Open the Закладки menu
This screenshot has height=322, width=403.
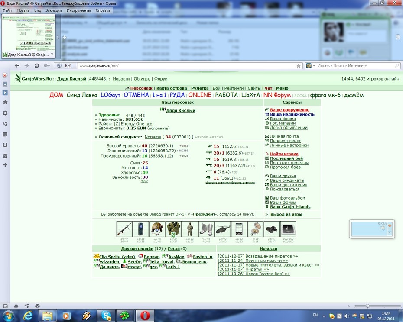(53, 10)
